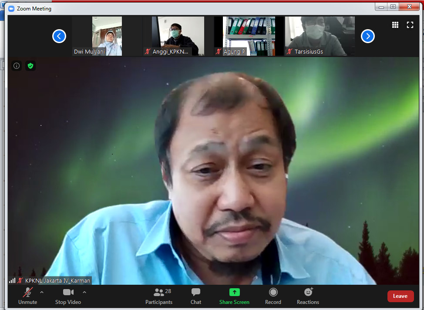Start recording the meeting

click(x=273, y=296)
